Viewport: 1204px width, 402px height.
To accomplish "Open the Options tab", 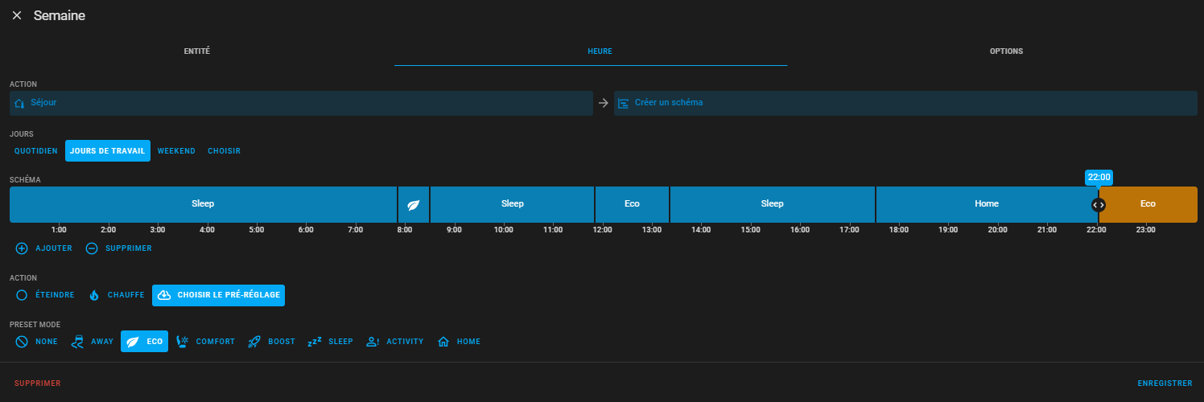I will click(1006, 51).
